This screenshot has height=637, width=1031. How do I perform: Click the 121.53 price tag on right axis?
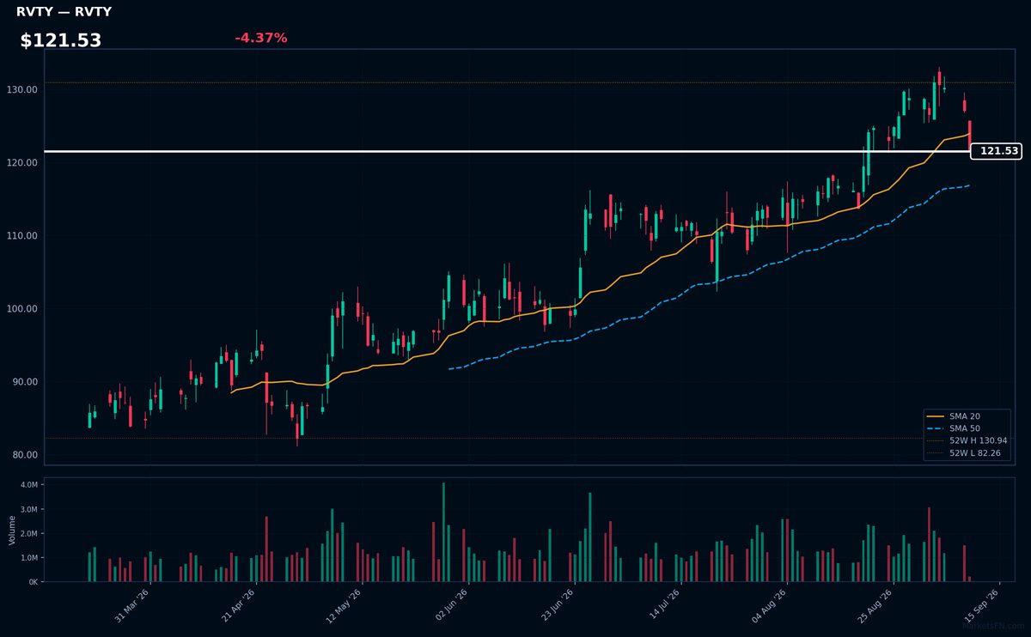coord(996,151)
